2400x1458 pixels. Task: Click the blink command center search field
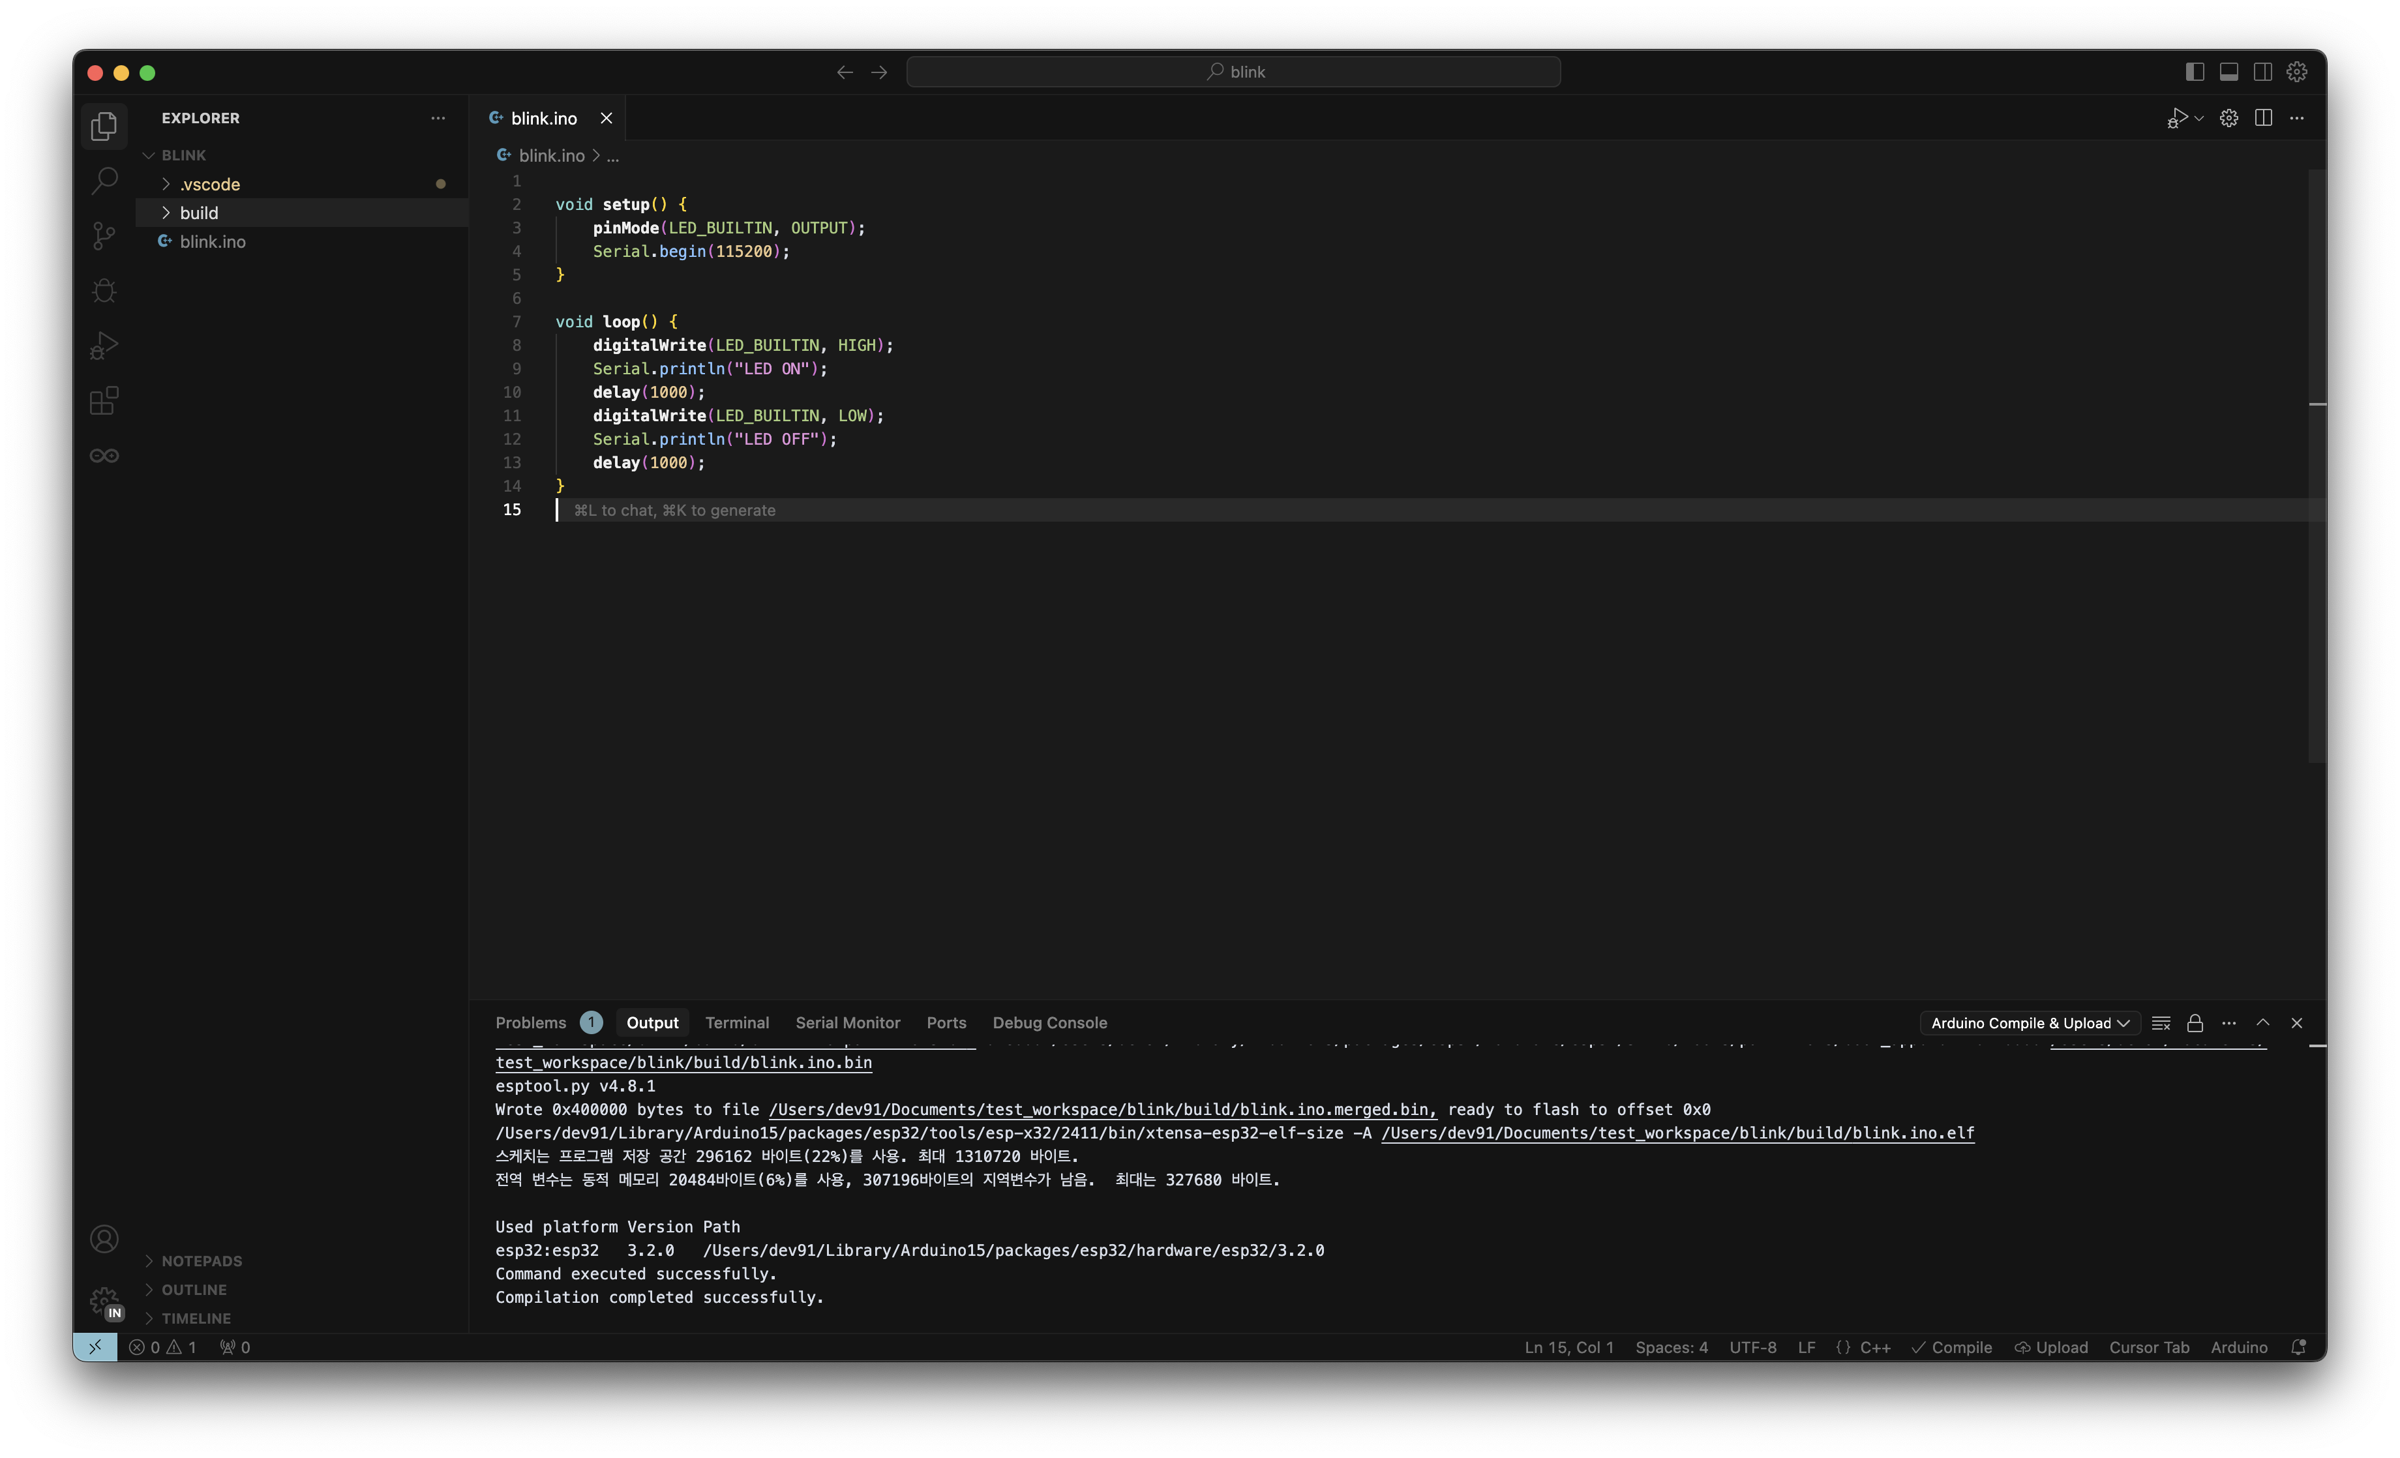tap(1233, 72)
